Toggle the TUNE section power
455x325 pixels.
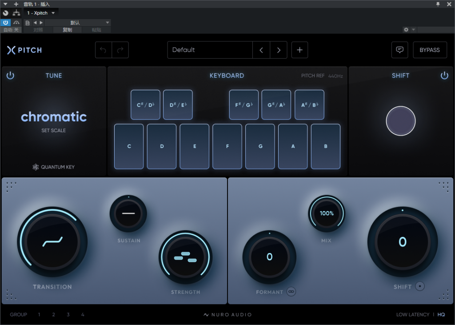(10, 76)
